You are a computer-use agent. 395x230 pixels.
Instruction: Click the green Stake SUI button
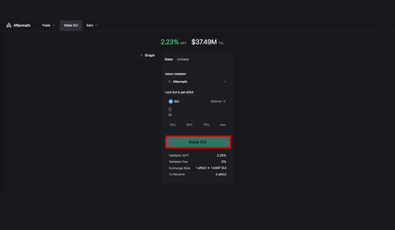[x=198, y=142]
